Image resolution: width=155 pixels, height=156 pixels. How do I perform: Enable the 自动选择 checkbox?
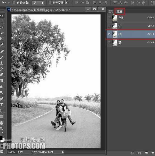pyautogui.click(x=14, y=3)
